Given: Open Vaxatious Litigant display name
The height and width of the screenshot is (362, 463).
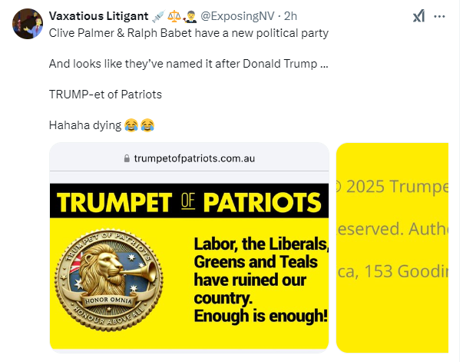Looking at the screenshot, I should click(x=98, y=16).
